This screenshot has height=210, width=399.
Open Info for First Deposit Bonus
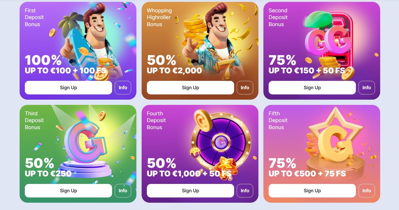123,88
